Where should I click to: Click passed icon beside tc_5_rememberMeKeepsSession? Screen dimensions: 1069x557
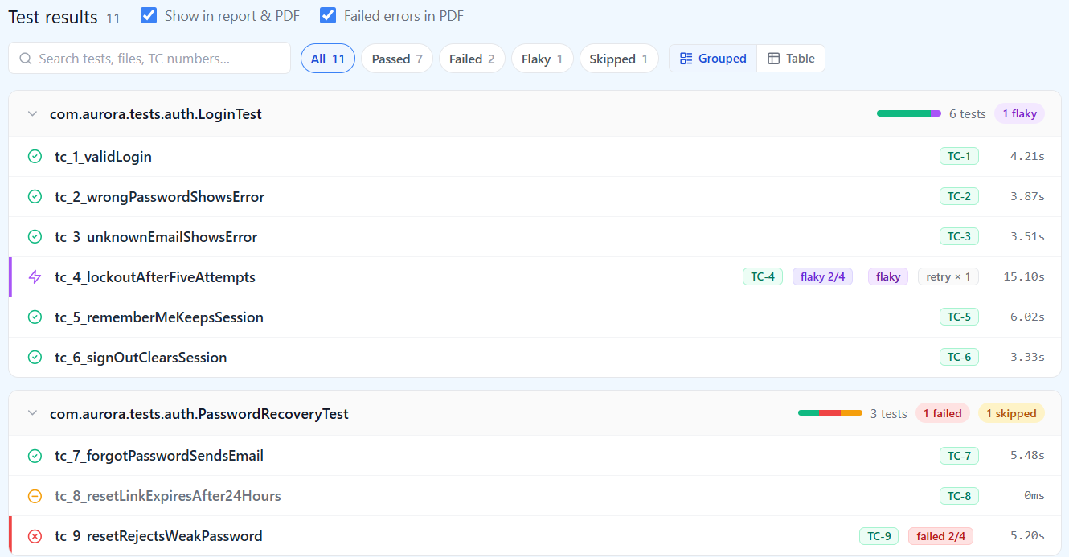coord(35,317)
